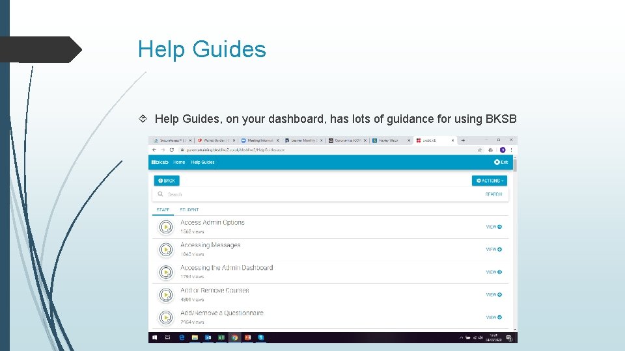Switch to the Meeting Information browser tab

(260, 140)
